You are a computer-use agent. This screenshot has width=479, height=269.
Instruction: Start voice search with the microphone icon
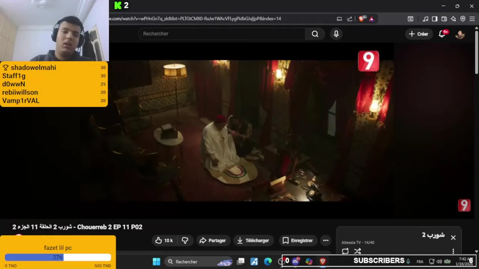(x=336, y=34)
